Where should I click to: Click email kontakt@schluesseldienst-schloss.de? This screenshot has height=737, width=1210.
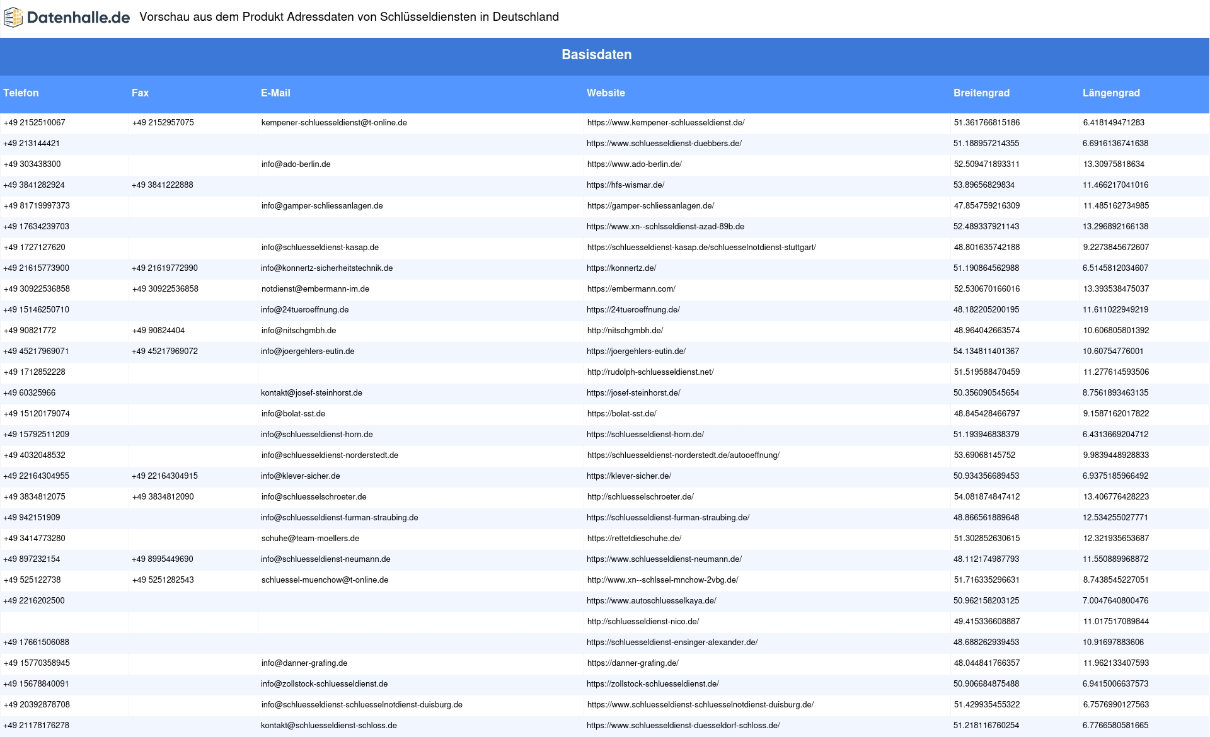click(329, 726)
